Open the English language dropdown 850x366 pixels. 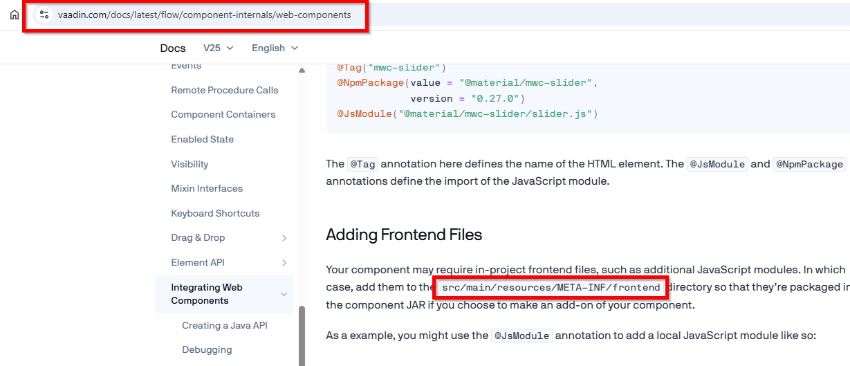[275, 48]
